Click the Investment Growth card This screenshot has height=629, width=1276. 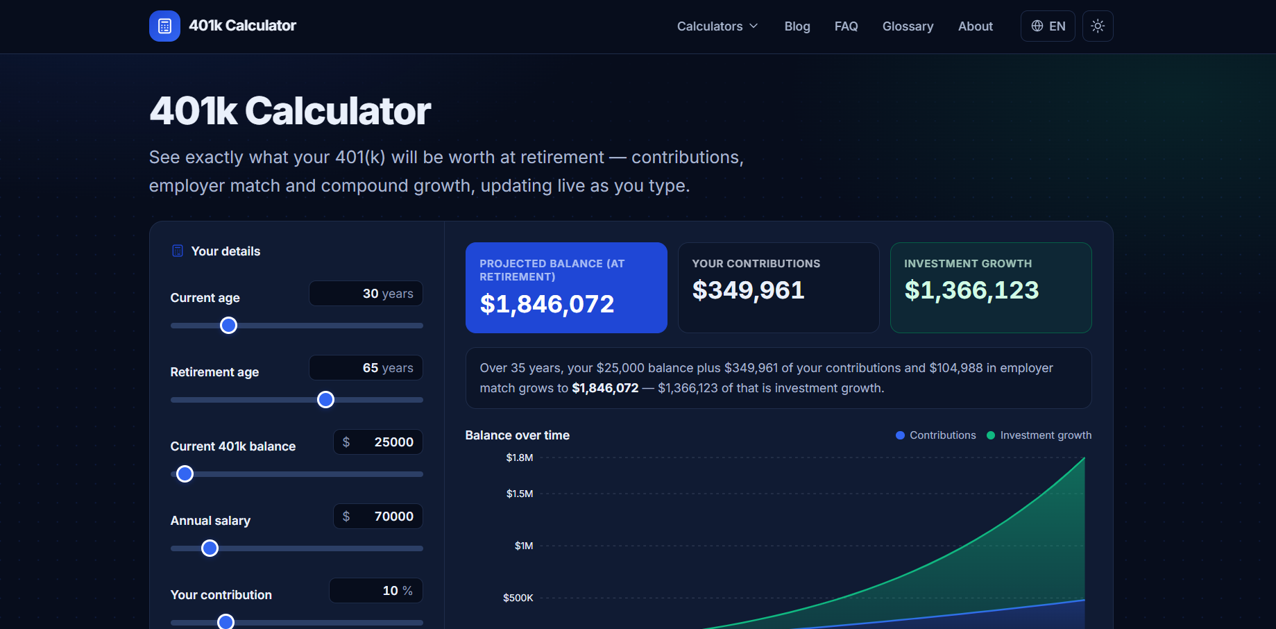(x=991, y=287)
